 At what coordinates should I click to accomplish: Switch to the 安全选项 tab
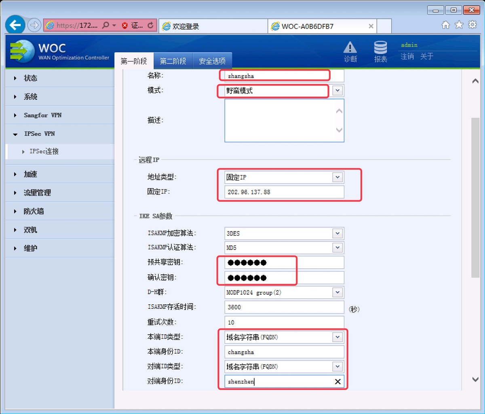click(212, 61)
